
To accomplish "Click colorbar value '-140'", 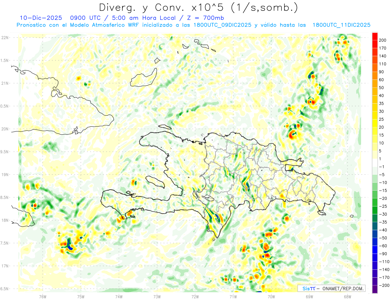I will 385,270.
